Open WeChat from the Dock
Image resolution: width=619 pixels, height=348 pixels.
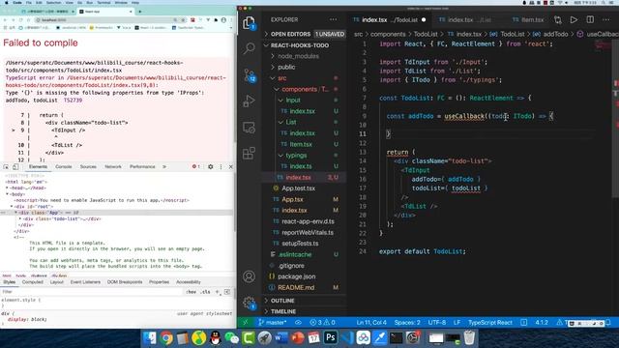[x=232, y=338]
